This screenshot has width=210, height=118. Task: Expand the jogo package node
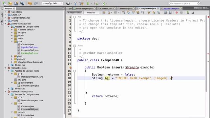point(12,56)
